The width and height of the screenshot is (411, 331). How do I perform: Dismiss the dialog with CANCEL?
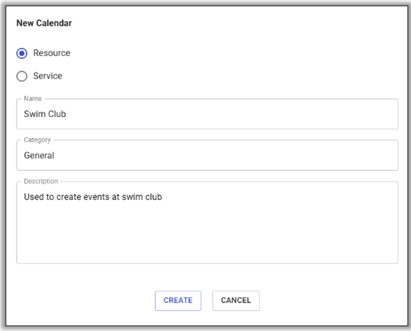click(235, 300)
